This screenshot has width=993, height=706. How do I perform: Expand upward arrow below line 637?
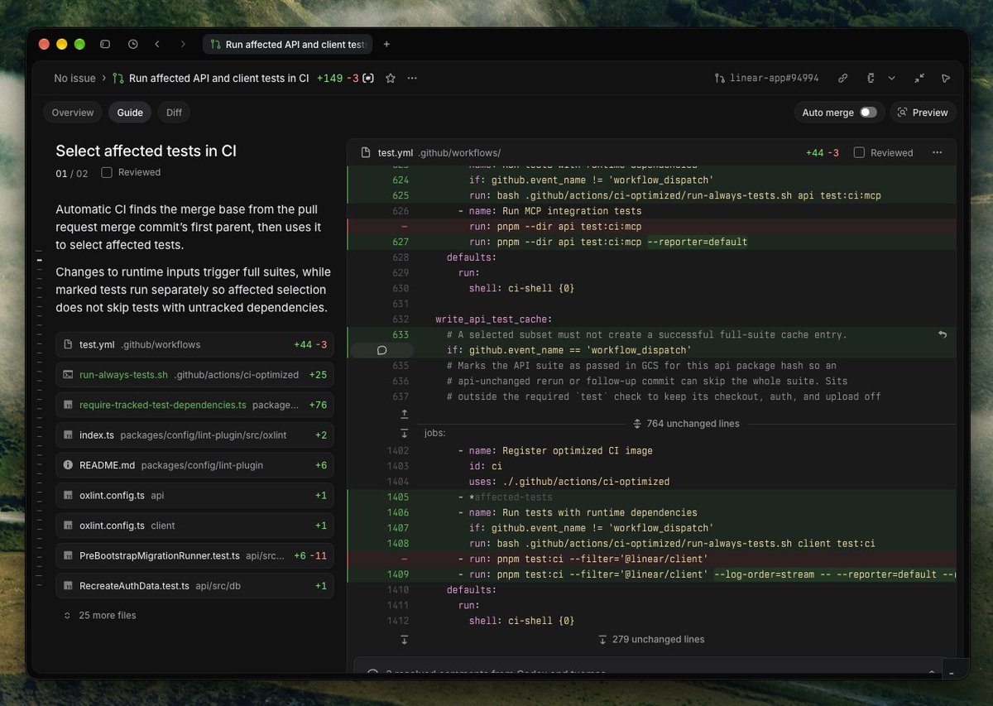coord(404,413)
